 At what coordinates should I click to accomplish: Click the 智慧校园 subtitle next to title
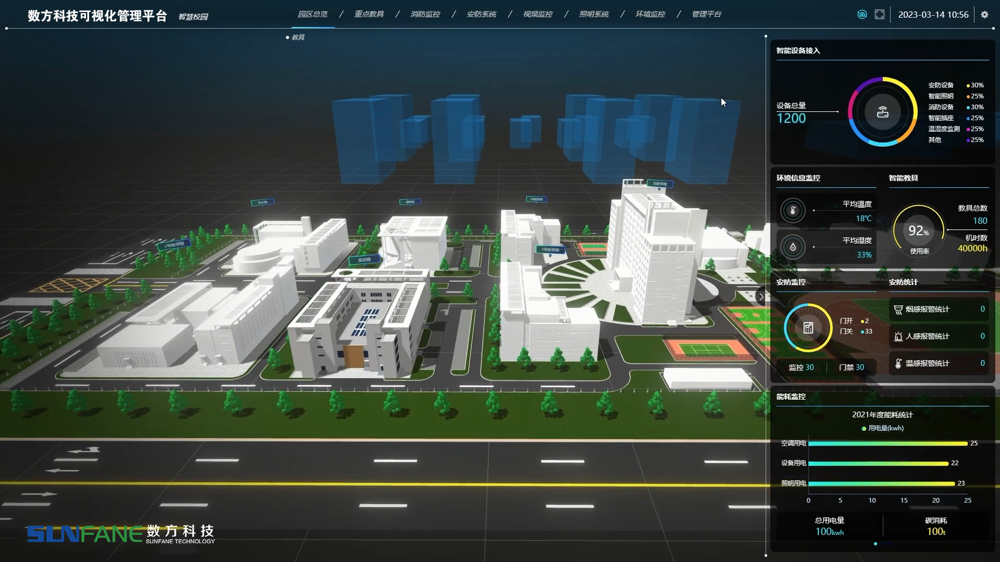point(193,17)
